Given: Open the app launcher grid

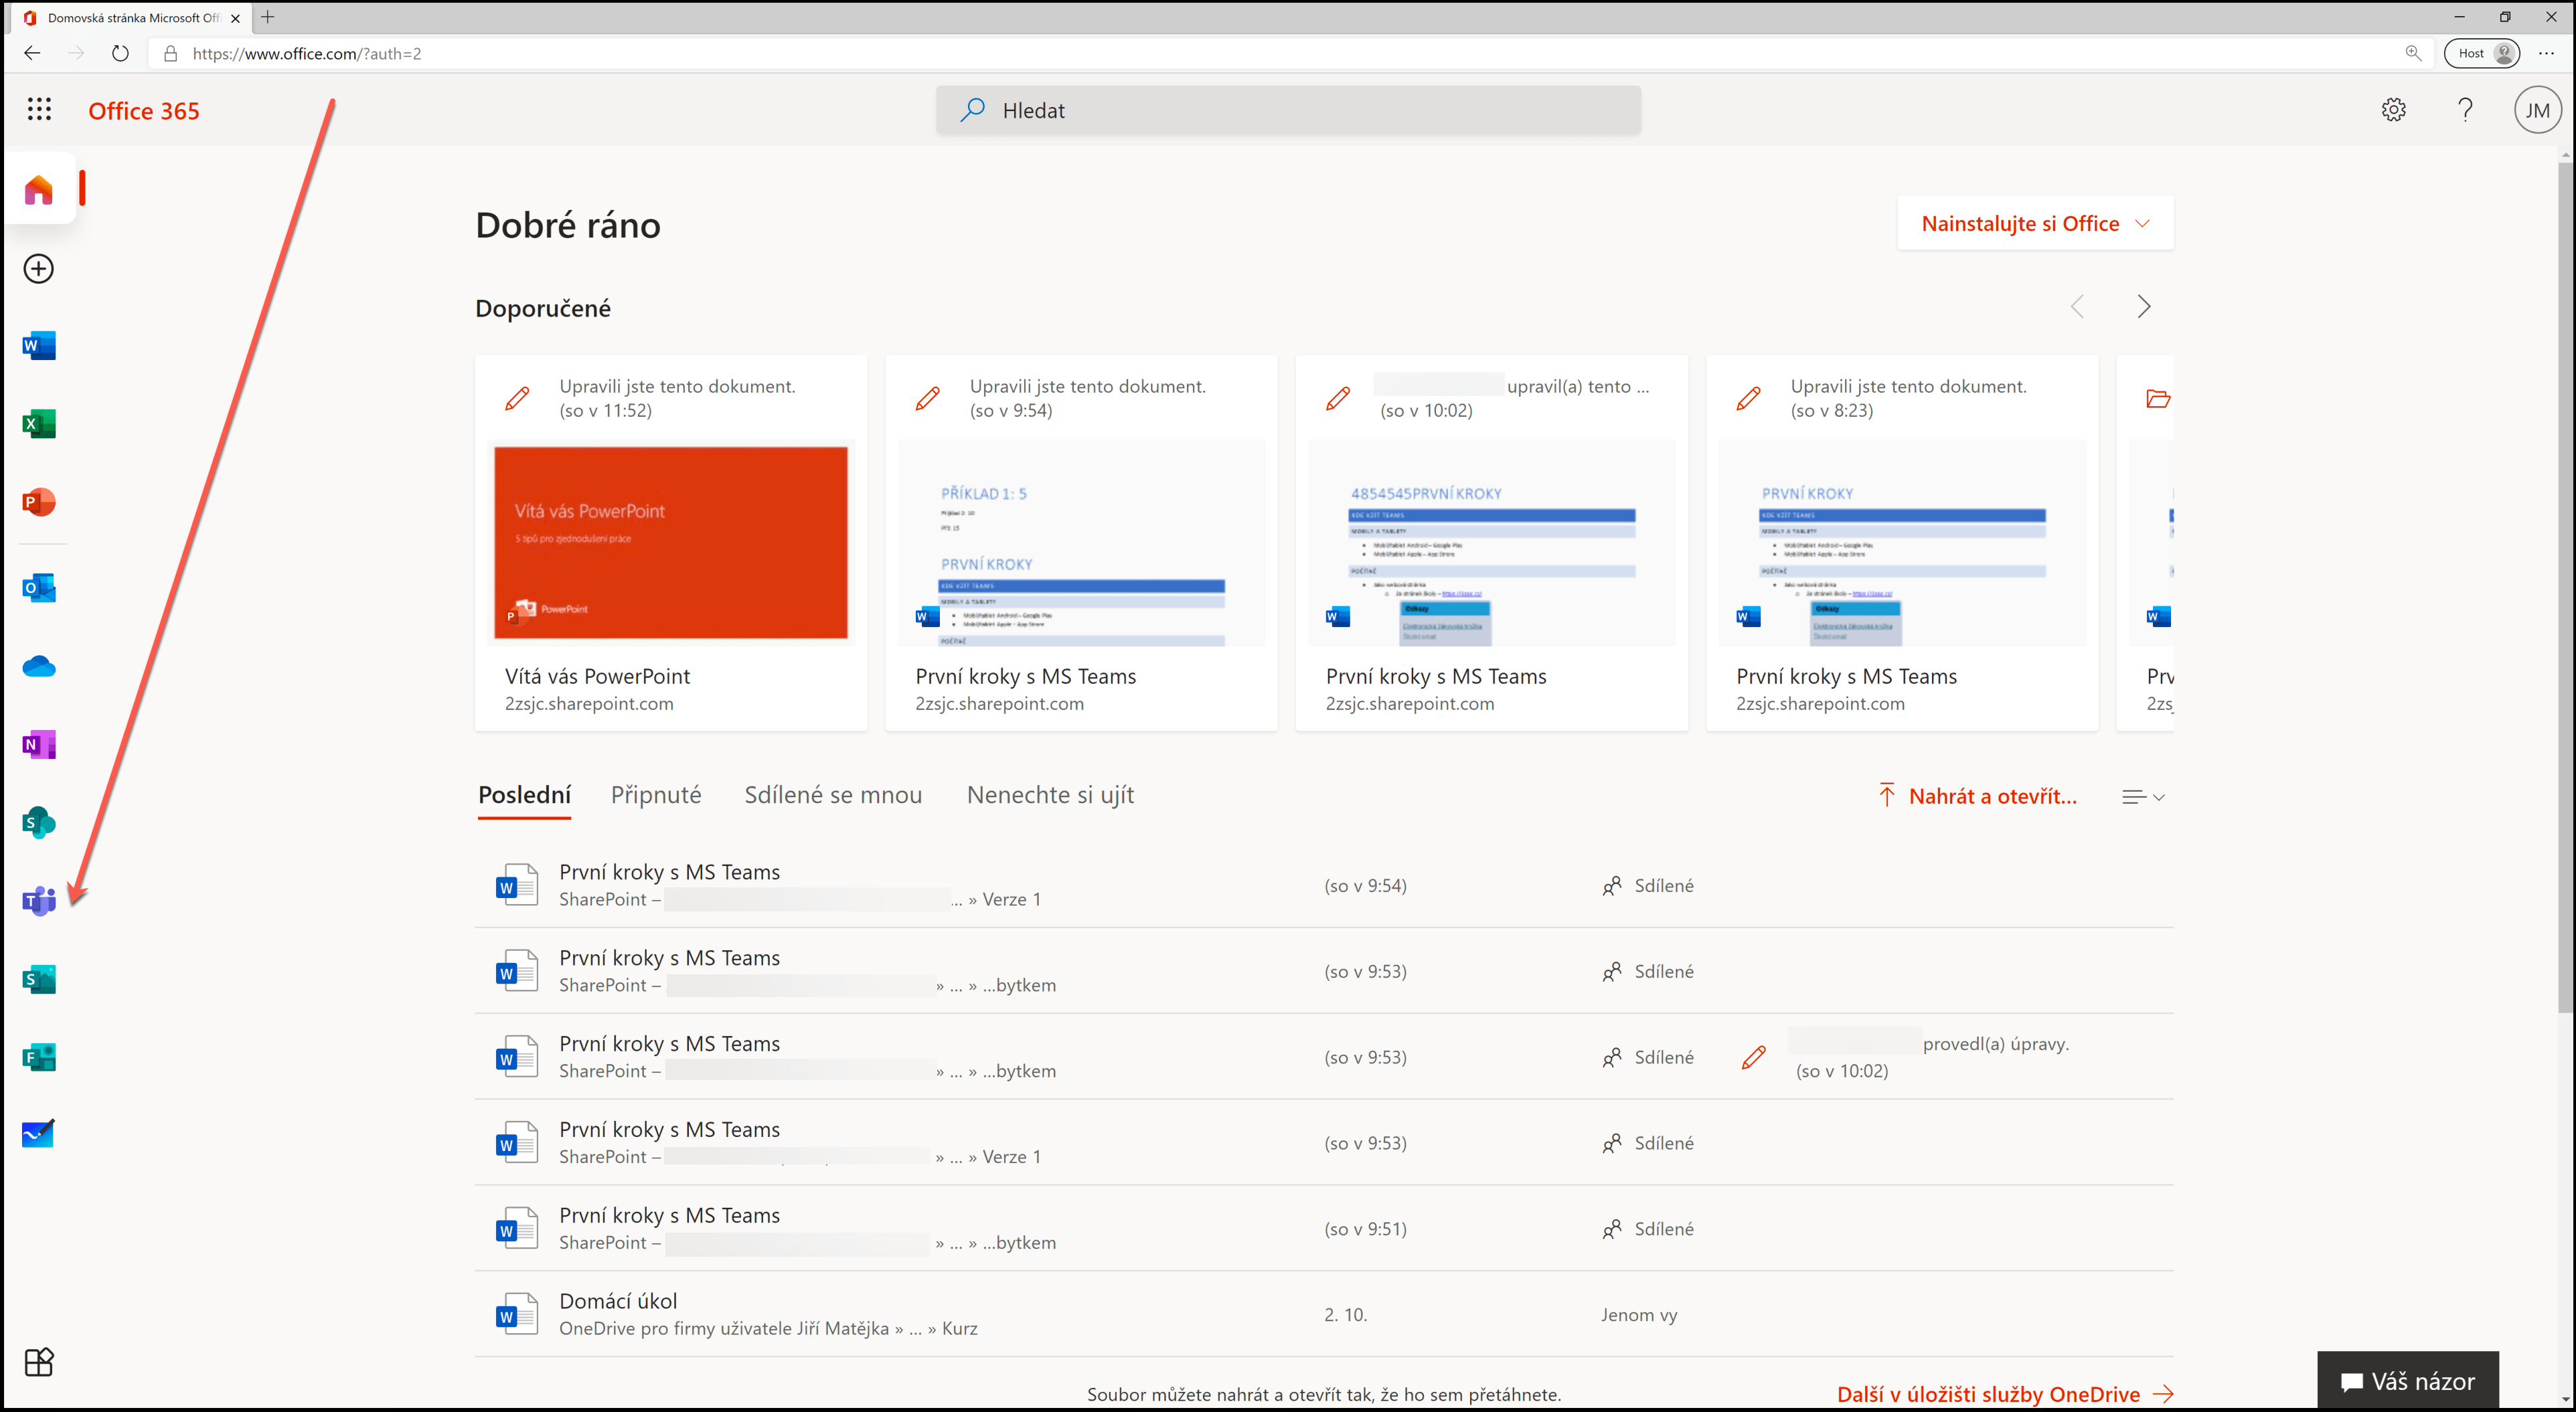Looking at the screenshot, I should pyautogui.click(x=39, y=110).
